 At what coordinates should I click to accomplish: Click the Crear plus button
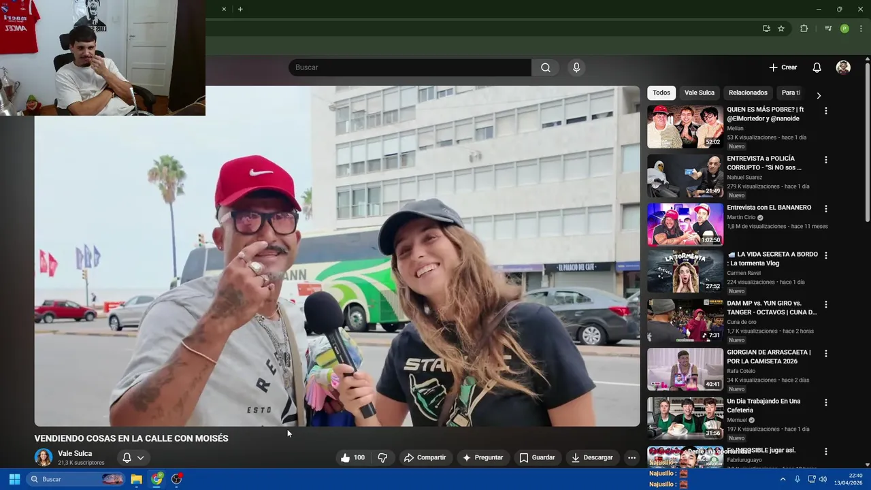coord(783,67)
